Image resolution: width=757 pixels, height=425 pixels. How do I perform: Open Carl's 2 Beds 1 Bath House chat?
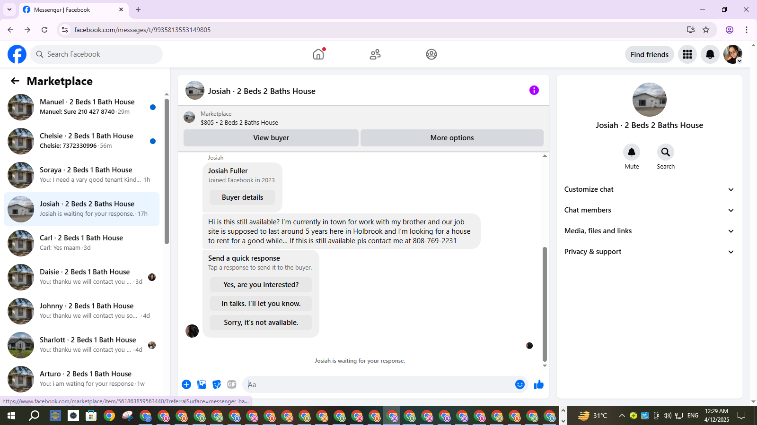[x=82, y=243]
